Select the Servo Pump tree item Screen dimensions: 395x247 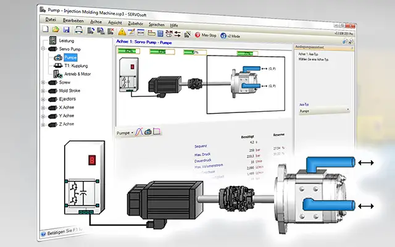pyautogui.click(x=70, y=49)
